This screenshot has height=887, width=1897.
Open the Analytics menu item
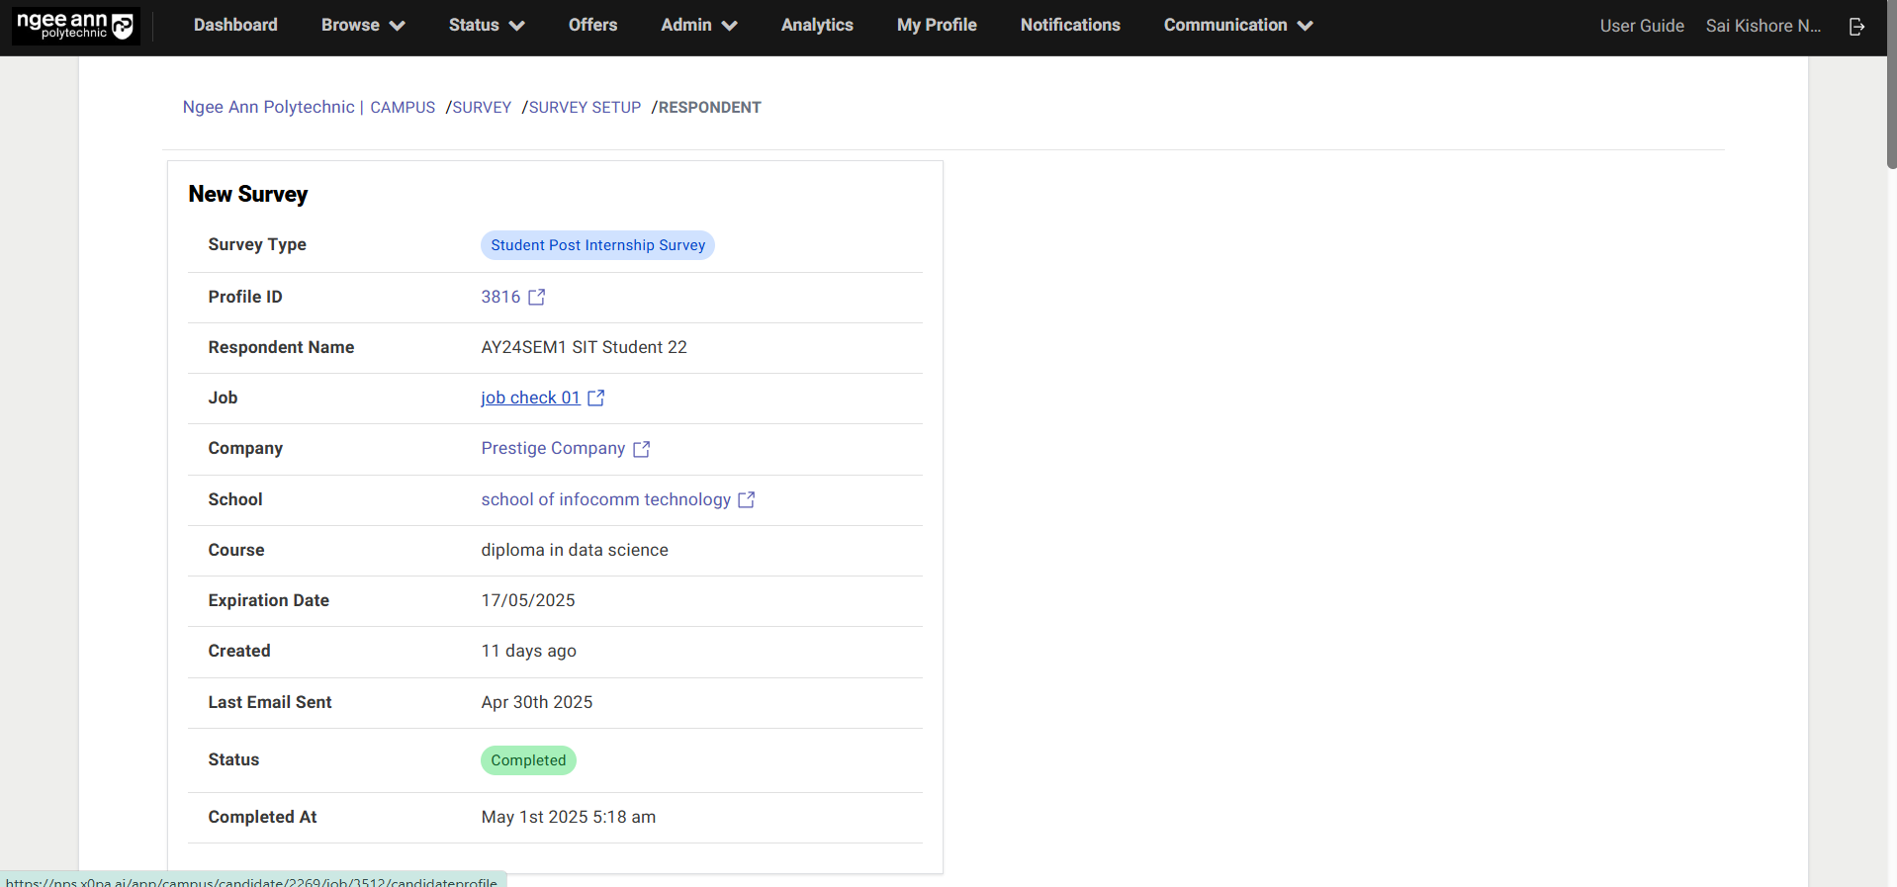click(816, 26)
